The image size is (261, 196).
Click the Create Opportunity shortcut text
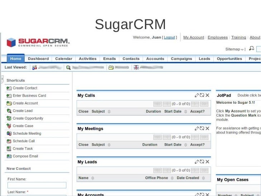[x=28, y=118]
